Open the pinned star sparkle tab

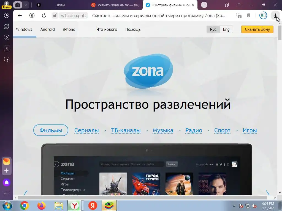(x=39, y=5)
